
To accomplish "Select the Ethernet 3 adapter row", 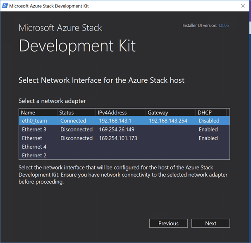I will 124,129.
